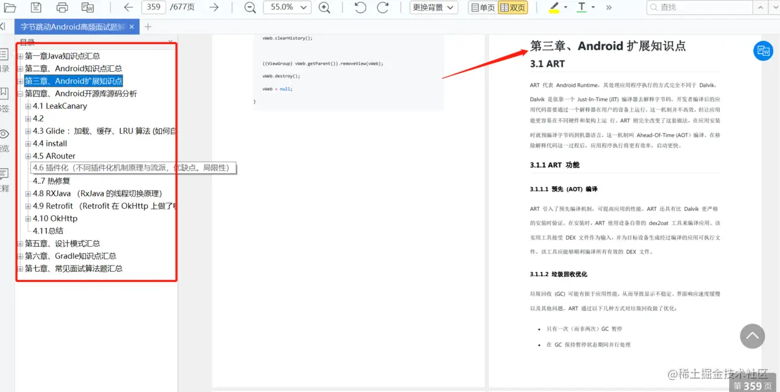This screenshot has height=392, width=780.
Task: Switch to 单页 single page view
Action: [x=482, y=8]
